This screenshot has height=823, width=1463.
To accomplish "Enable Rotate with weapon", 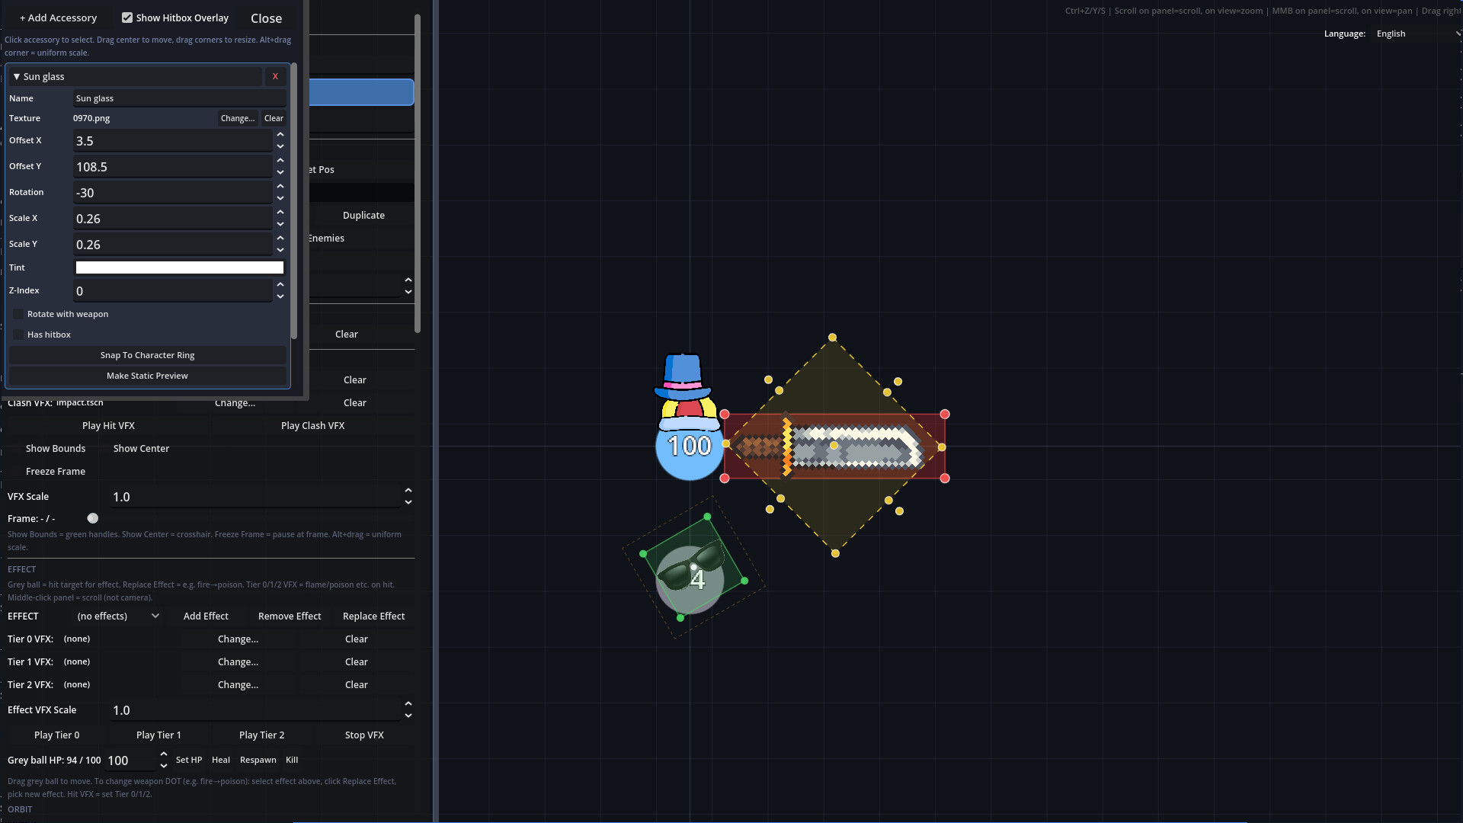I will (x=18, y=314).
